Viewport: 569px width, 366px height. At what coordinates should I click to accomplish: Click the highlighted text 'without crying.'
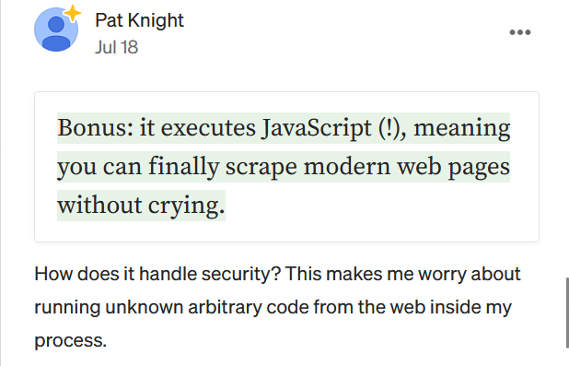(141, 206)
